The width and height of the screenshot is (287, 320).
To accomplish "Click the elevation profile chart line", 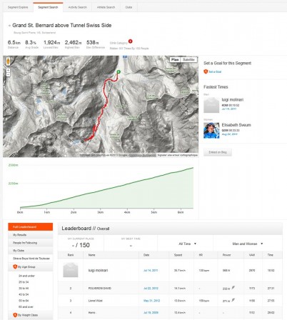I will (x=107, y=189).
